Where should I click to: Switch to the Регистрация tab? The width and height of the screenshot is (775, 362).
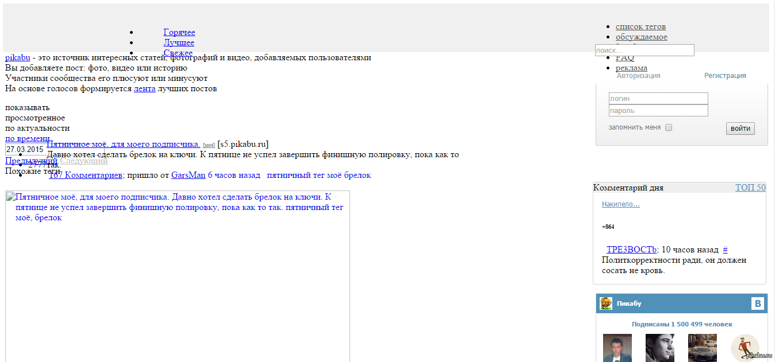[725, 76]
